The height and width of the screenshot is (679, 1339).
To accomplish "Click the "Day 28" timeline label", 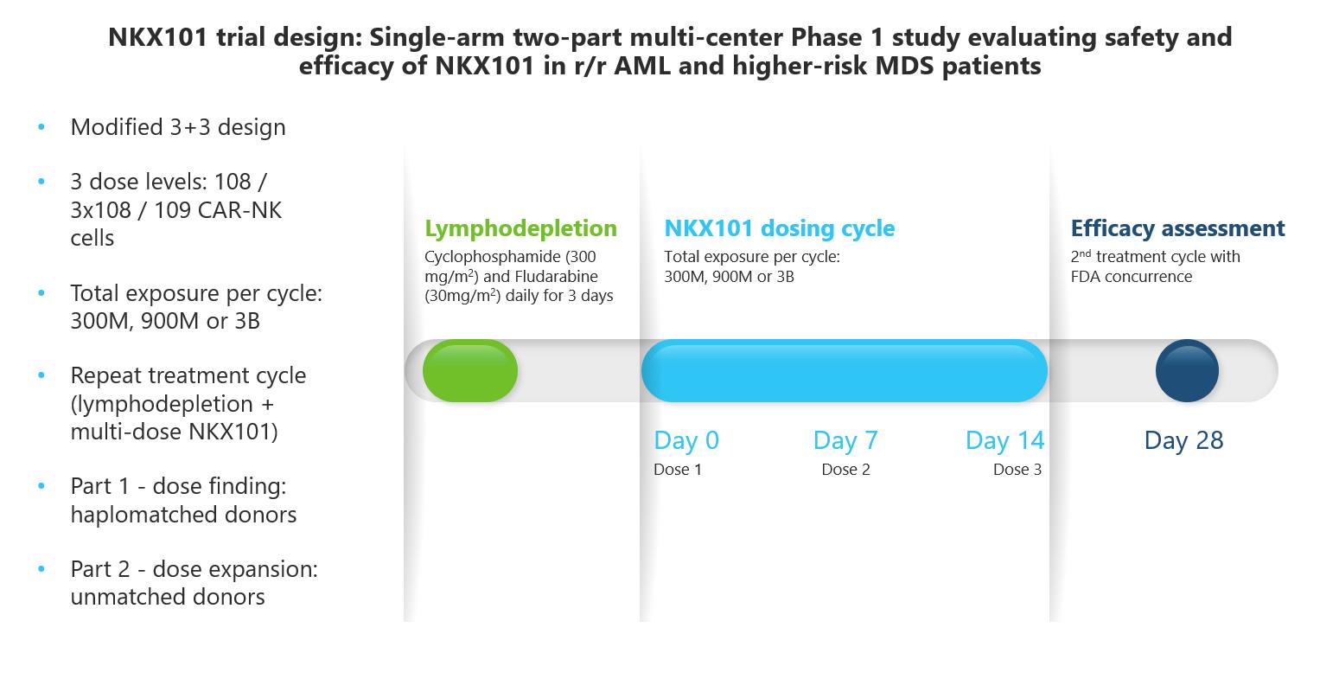I will pos(1183,440).
